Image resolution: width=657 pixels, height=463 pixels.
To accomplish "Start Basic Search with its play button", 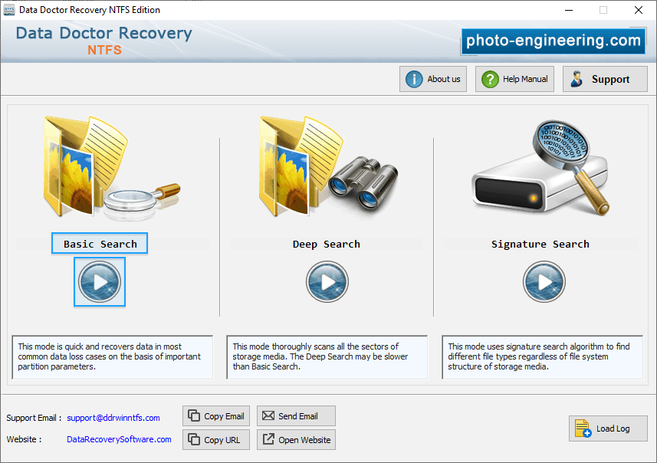I will click(x=100, y=282).
